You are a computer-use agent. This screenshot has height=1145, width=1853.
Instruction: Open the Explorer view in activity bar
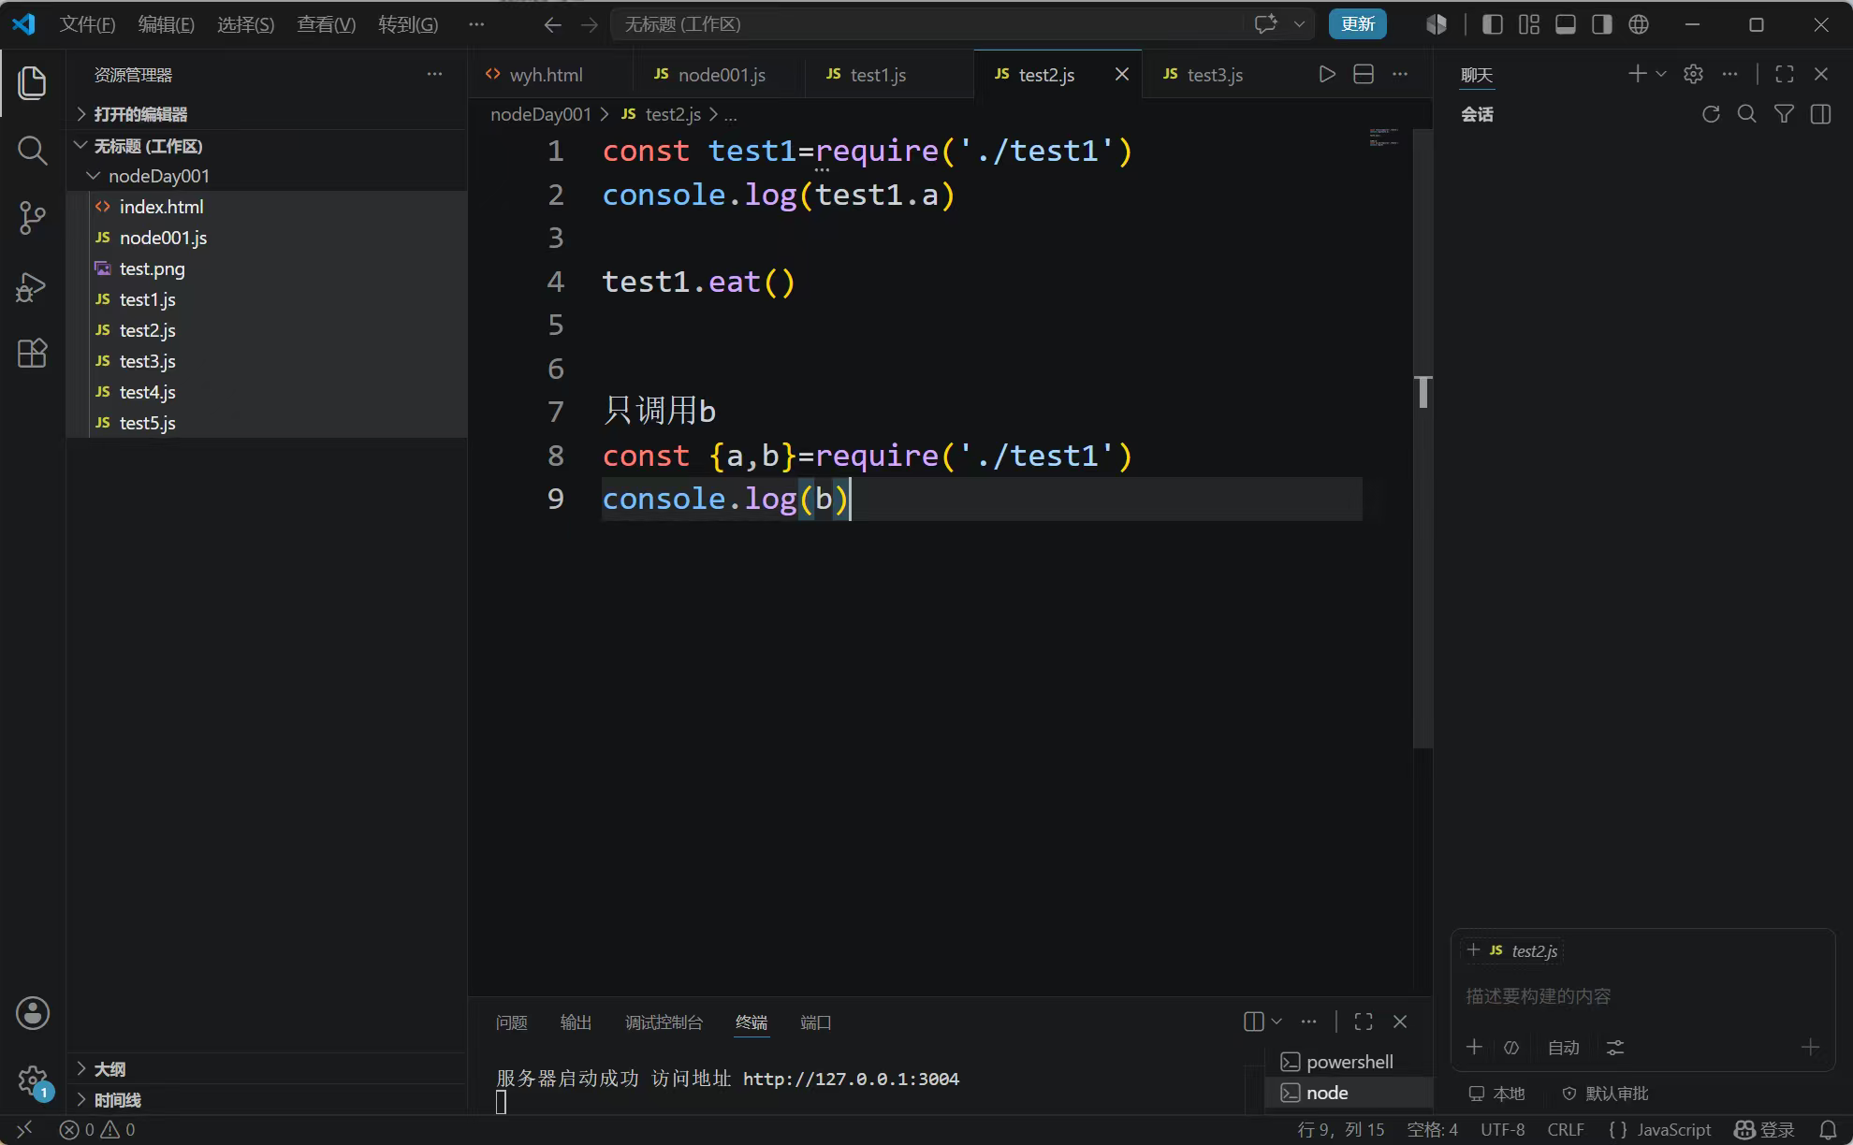tap(32, 82)
